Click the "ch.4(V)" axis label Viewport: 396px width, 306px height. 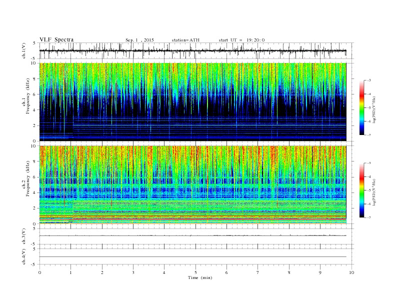click(x=24, y=256)
